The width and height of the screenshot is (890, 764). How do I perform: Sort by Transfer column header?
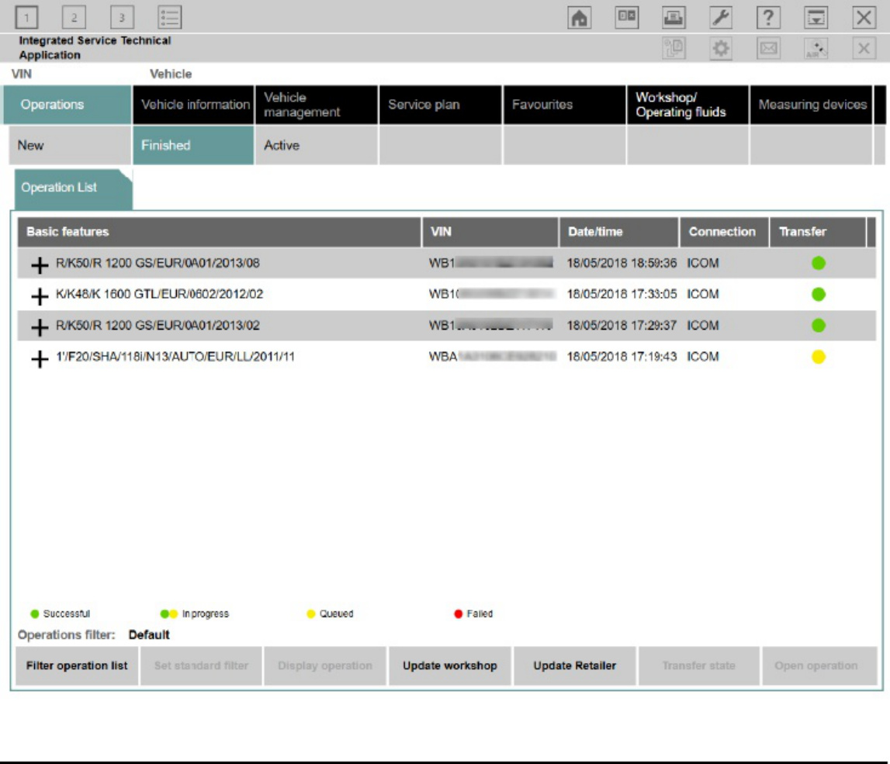pyautogui.click(x=817, y=232)
